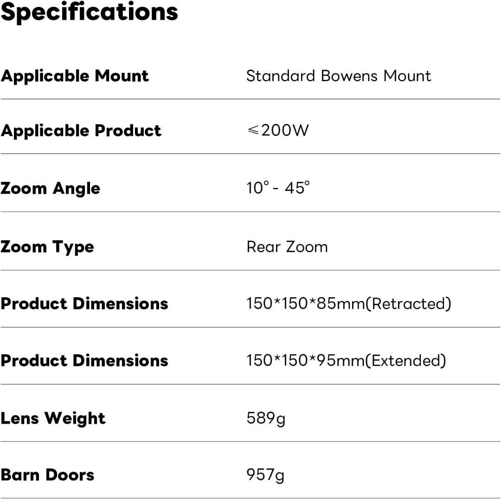Select the Zoom Type label
The height and width of the screenshot is (499, 501).
click(x=47, y=247)
